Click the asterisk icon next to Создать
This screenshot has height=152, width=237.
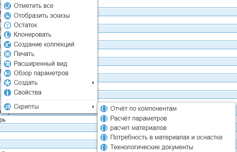(7, 83)
